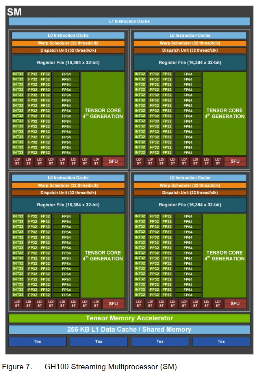The height and width of the screenshot is (372, 256).
Task: Select the "L1 Instruction Cache" bar
Action: pyautogui.click(x=129, y=21)
